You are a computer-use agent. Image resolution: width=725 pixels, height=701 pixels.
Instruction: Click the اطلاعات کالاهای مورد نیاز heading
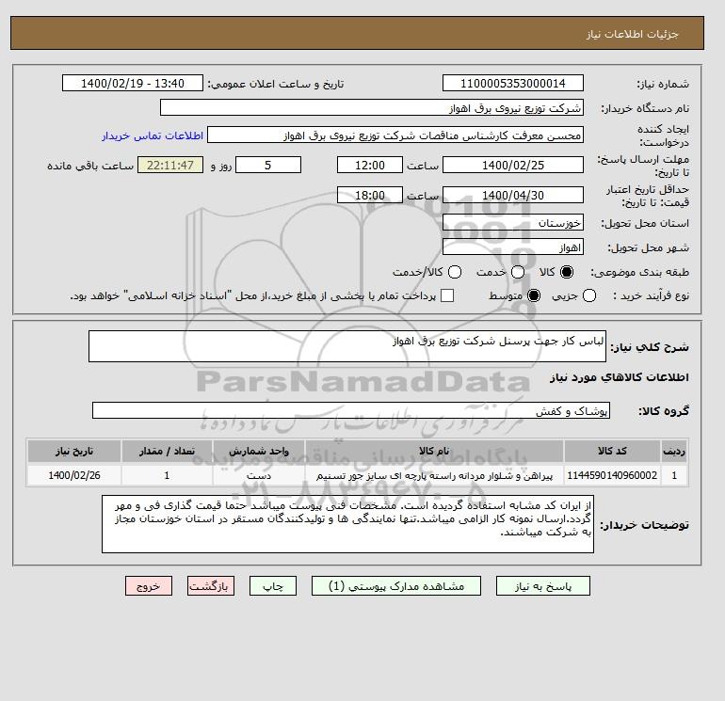coord(620,377)
